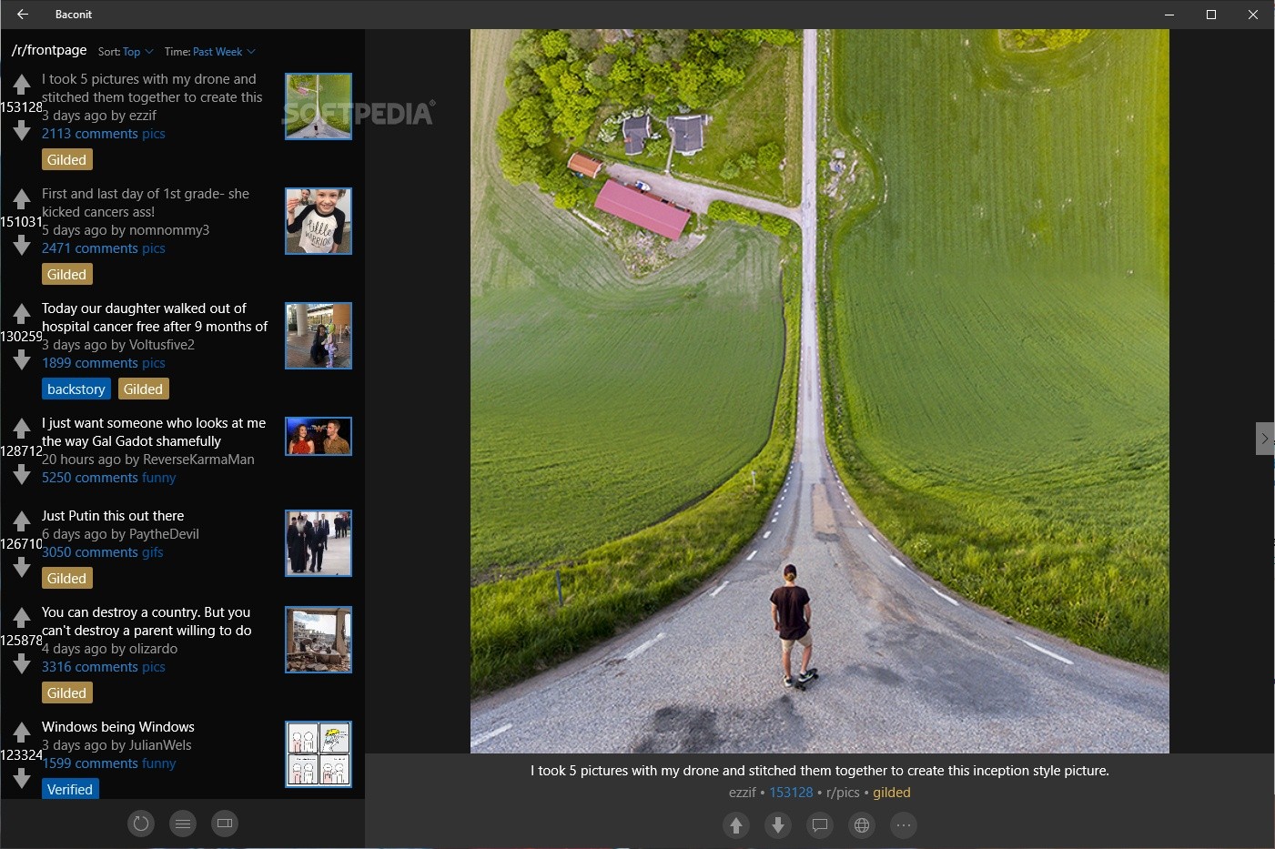
Task: Upvote the daughter cancer free post
Action: click(22, 314)
